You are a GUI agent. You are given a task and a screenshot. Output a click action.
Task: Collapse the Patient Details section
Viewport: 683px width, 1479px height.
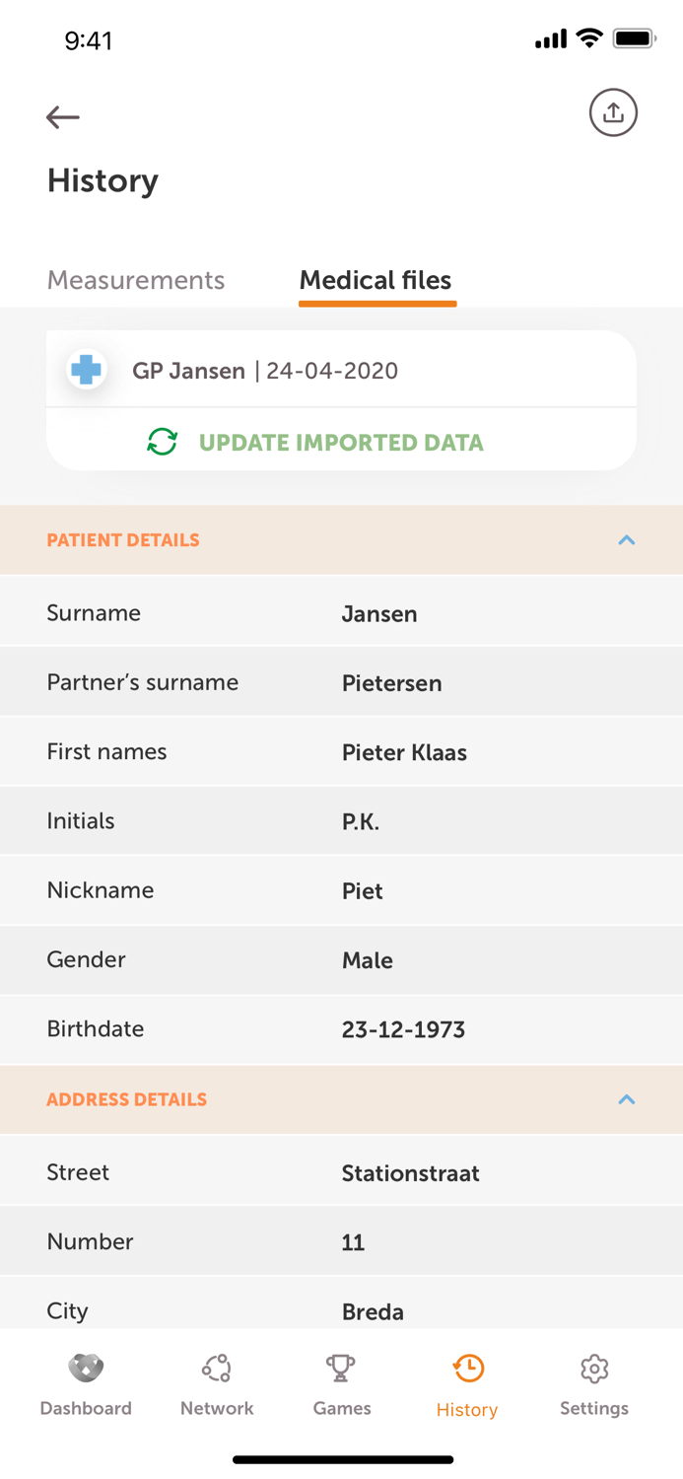pyautogui.click(x=628, y=539)
